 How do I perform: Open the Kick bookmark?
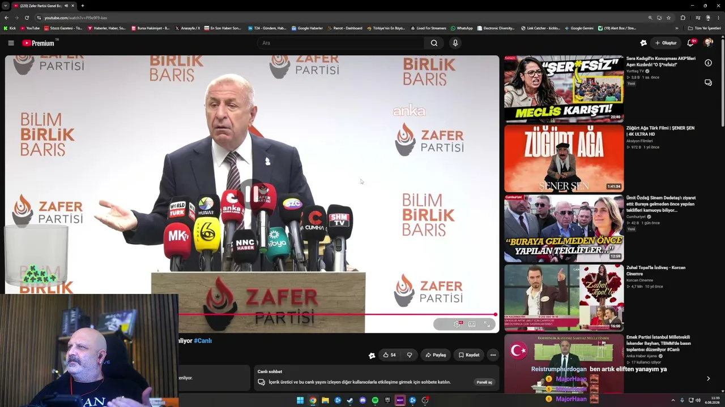10,28
